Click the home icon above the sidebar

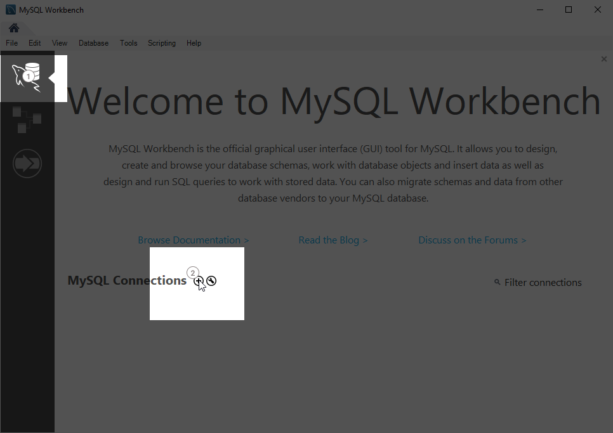point(13,27)
